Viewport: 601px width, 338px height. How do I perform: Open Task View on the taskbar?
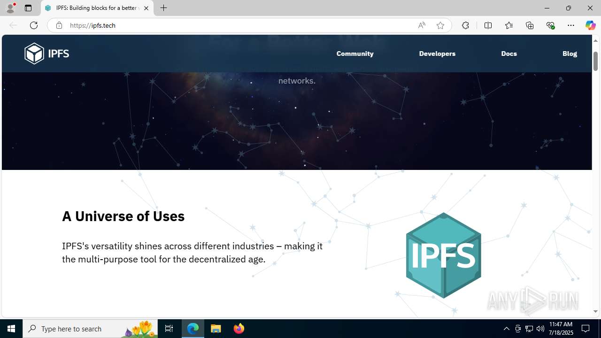point(169,329)
